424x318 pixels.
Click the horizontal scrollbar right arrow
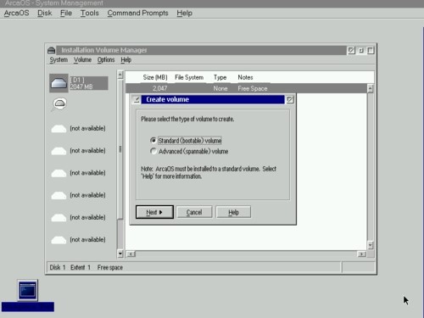[362, 254]
